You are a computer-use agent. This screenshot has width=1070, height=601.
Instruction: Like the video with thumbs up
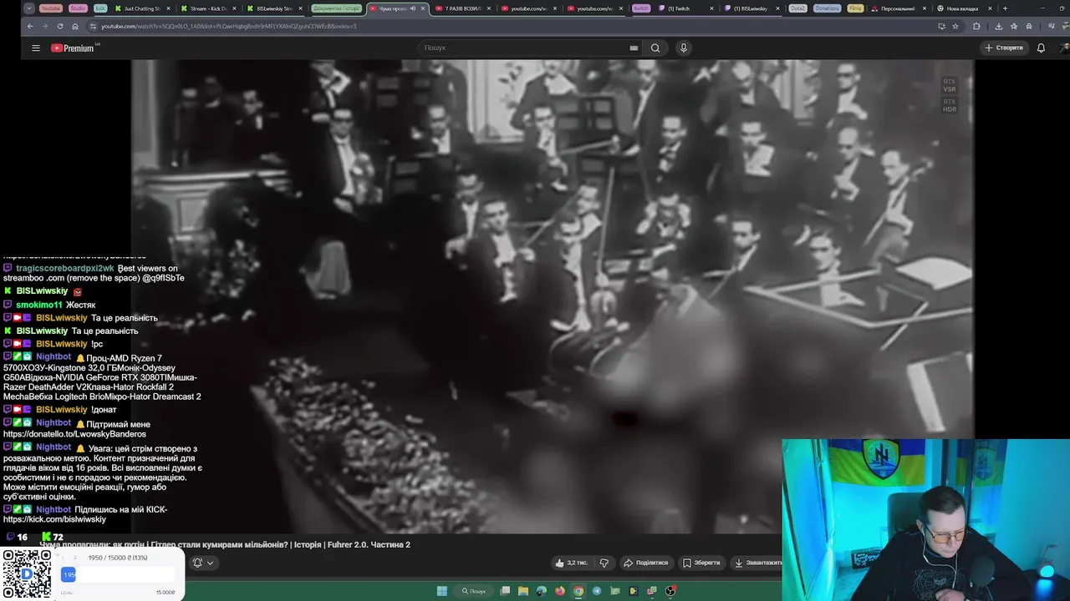[x=572, y=563]
